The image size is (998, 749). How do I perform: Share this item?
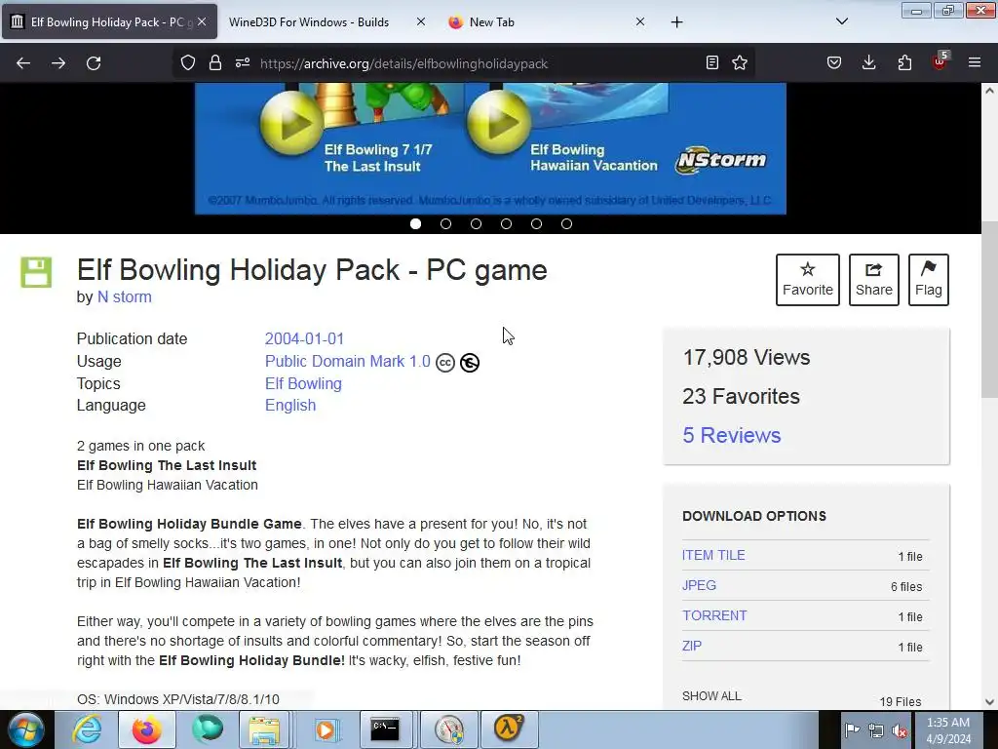pyautogui.click(x=874, y=280)
